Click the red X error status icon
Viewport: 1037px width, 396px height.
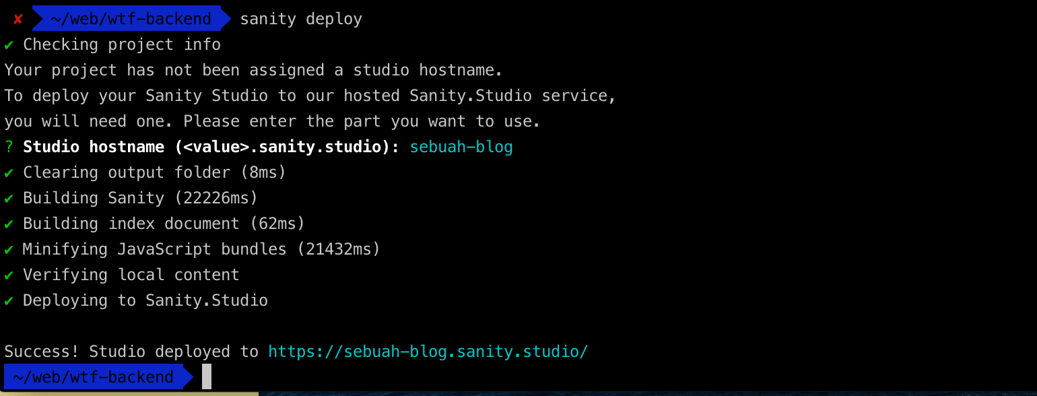[x=18, y=20]
